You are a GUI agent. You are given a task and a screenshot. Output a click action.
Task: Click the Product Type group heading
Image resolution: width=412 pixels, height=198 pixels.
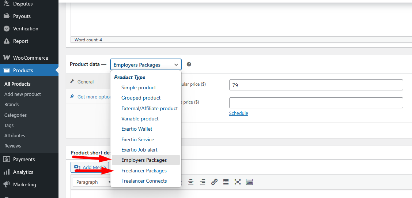coord(129,77)
